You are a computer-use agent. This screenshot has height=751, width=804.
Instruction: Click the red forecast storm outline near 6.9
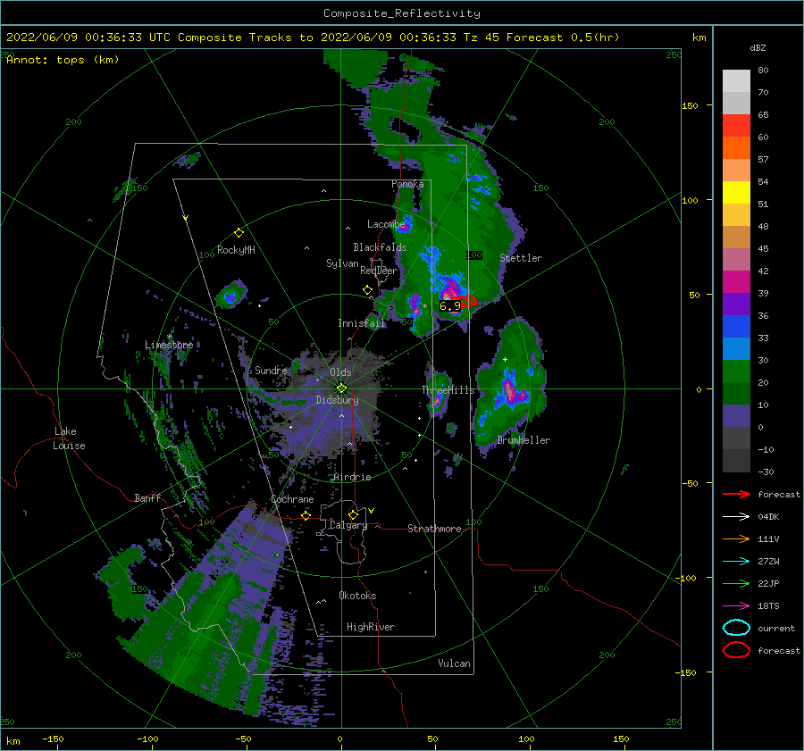(x=469, y=301)
